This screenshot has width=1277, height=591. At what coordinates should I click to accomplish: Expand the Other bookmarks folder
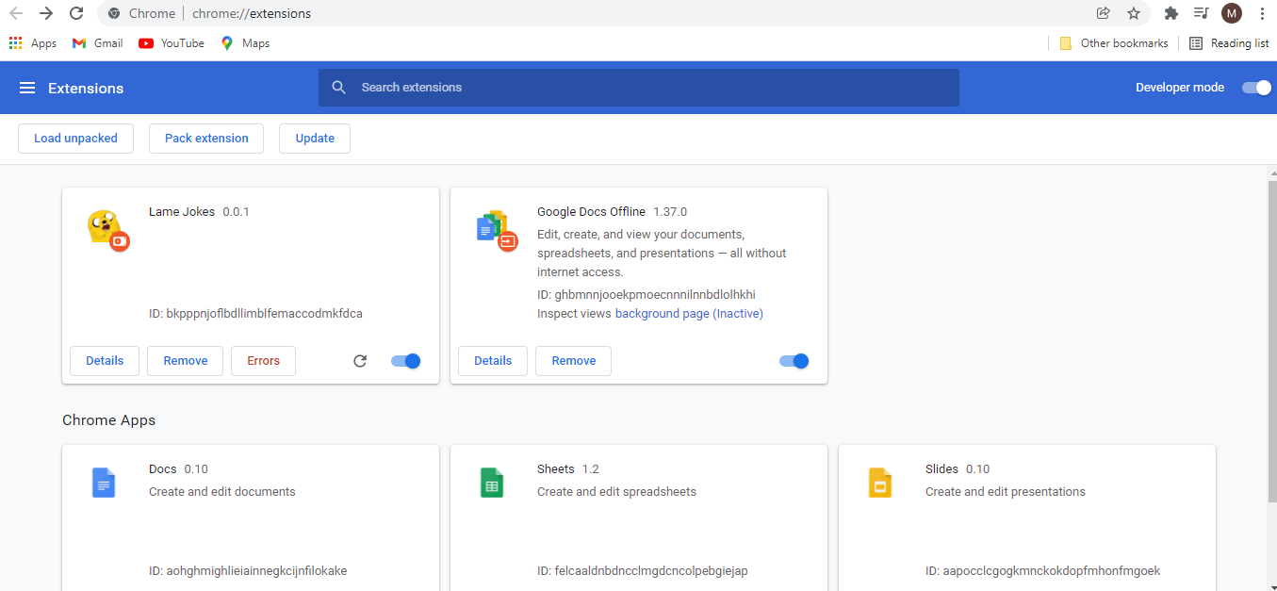click(1114, 43)
